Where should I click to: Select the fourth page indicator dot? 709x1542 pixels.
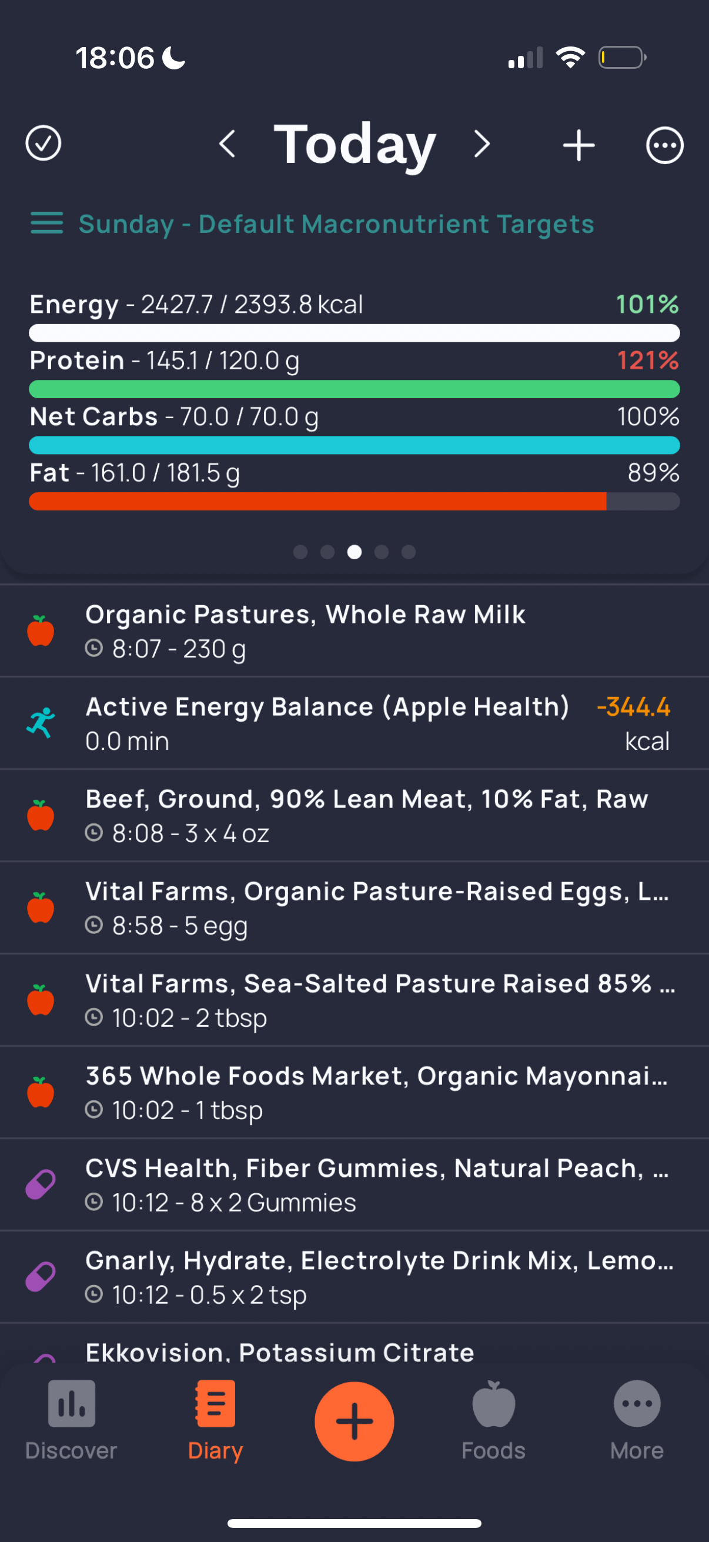coord(382,552)
